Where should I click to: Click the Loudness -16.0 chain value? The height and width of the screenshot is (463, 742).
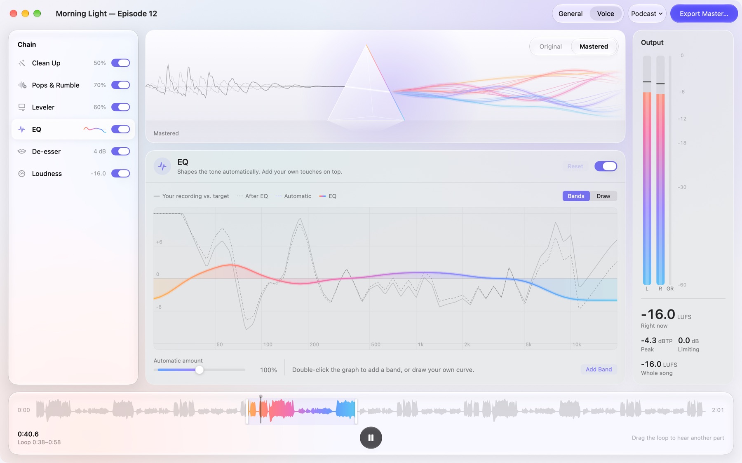[x=98, y=174]
